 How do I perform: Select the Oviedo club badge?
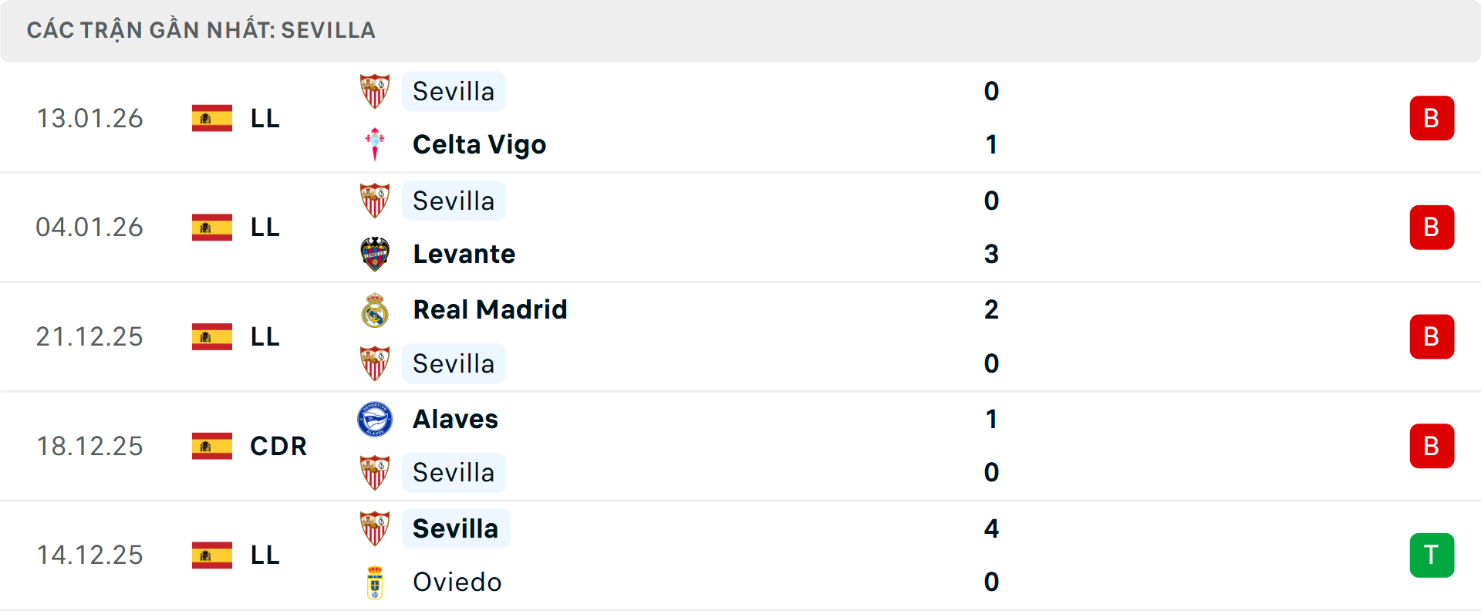376,582
